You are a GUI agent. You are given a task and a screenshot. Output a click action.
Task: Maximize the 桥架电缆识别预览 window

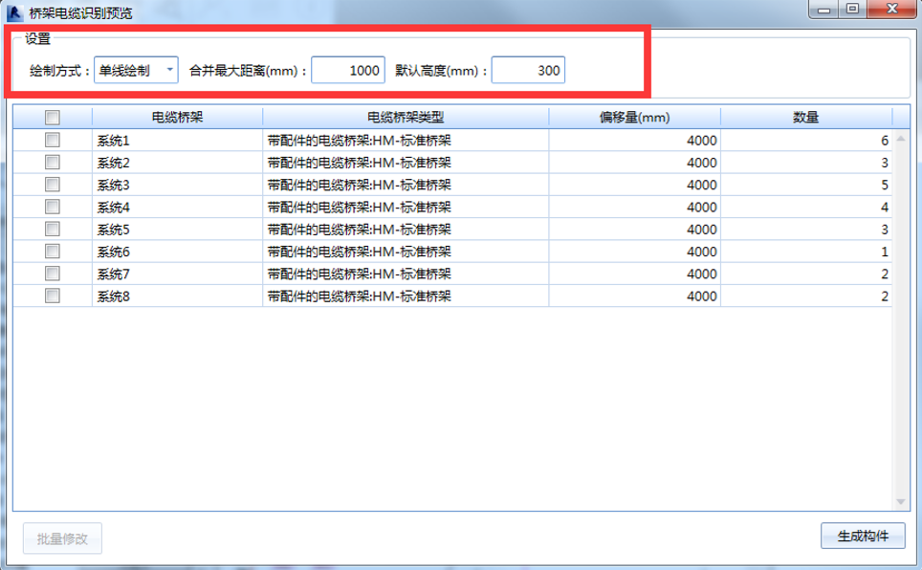pos(852,10)
